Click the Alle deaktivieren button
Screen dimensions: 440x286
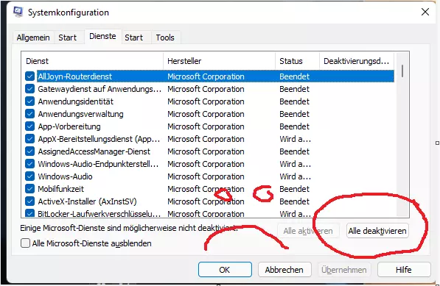(377, 231)
